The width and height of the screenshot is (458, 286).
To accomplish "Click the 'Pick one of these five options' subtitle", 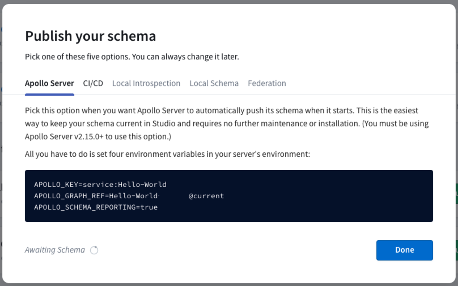I will (x=132, y=57).
